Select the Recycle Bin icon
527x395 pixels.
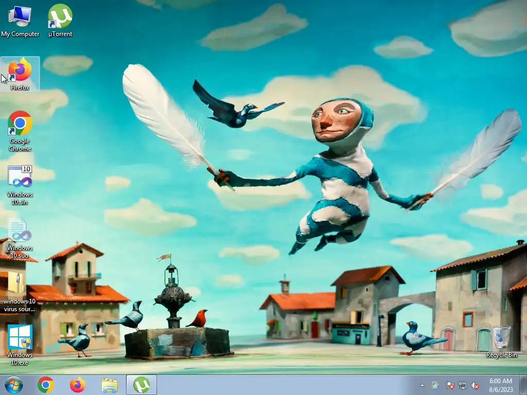click(501, 342)
